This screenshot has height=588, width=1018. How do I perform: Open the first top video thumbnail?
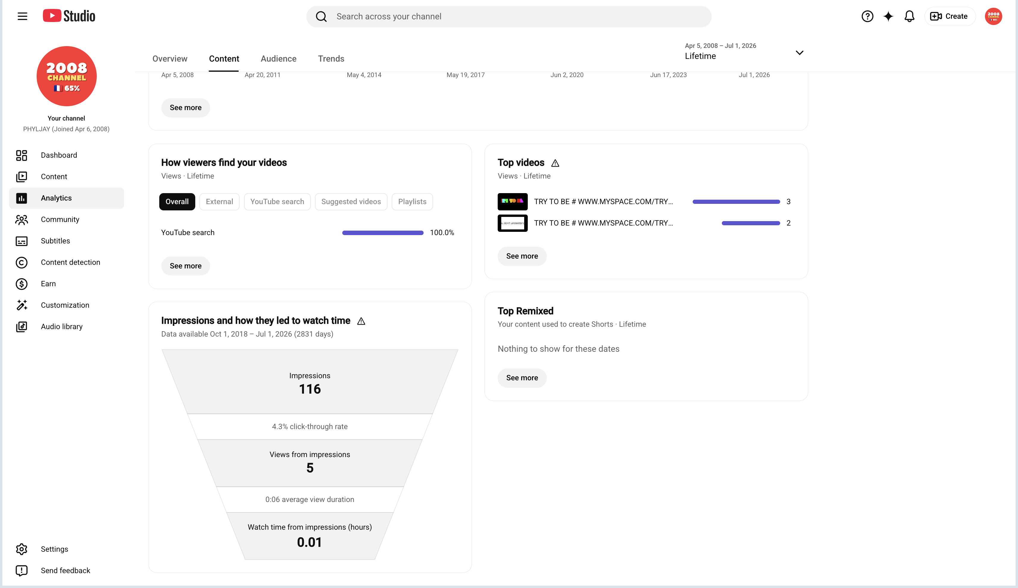[x=512, y=201]
